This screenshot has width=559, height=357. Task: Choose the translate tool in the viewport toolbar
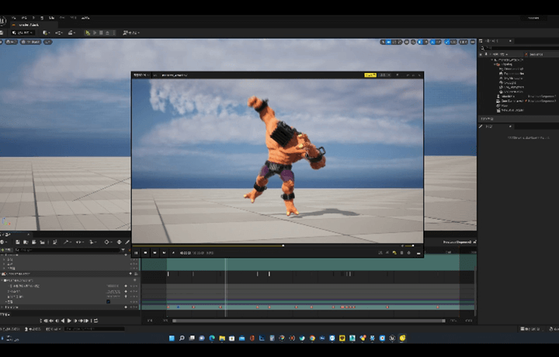(388, 42)
